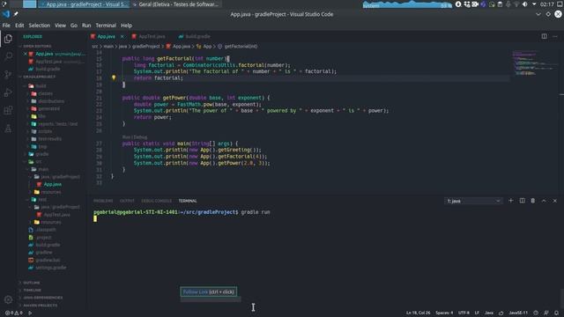This screenshot has width=564, height=317.
Task: Open the Run and Debug view
Action: click(x=8, y=92)
